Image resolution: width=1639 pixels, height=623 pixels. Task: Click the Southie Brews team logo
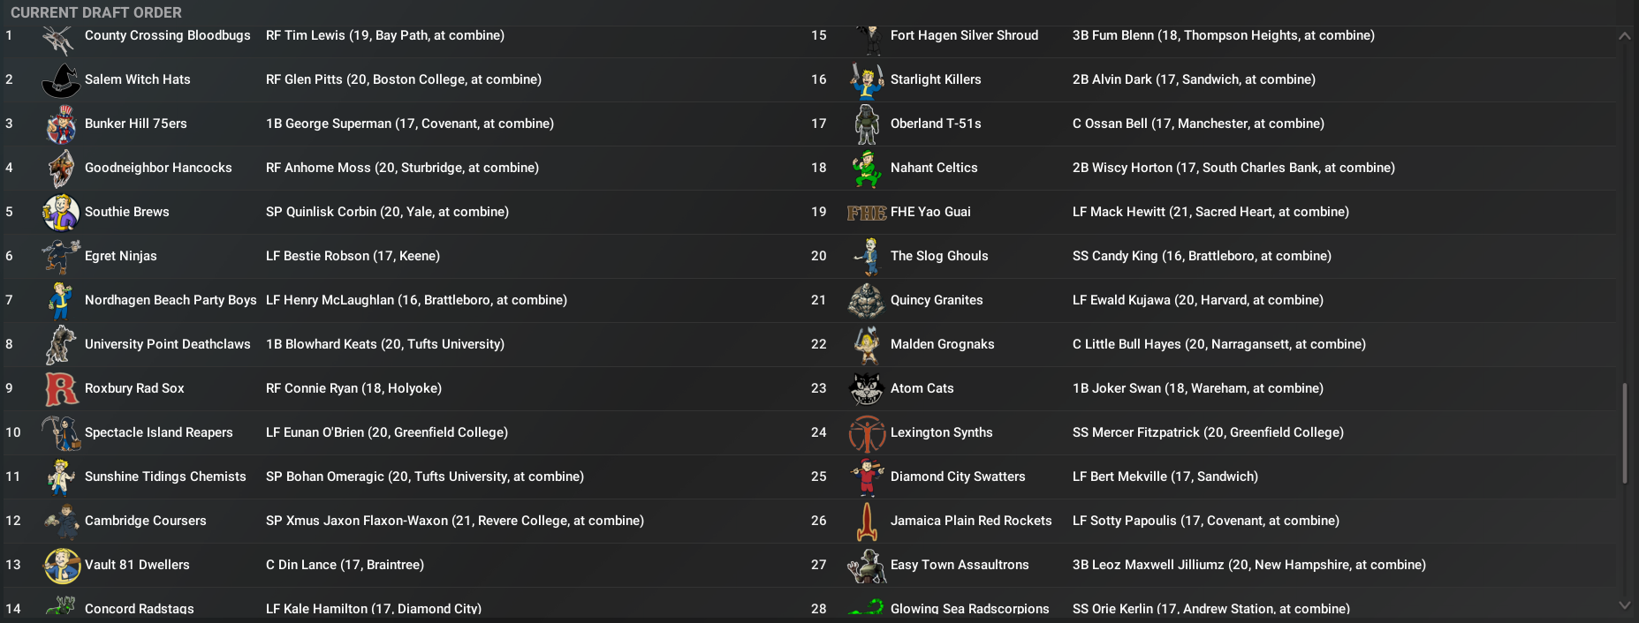pyautogui.click(x=61, y=213)
